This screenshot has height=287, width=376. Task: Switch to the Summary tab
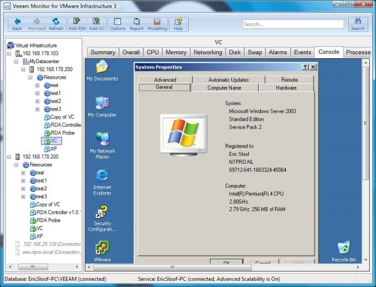click(x=103, y=53)
